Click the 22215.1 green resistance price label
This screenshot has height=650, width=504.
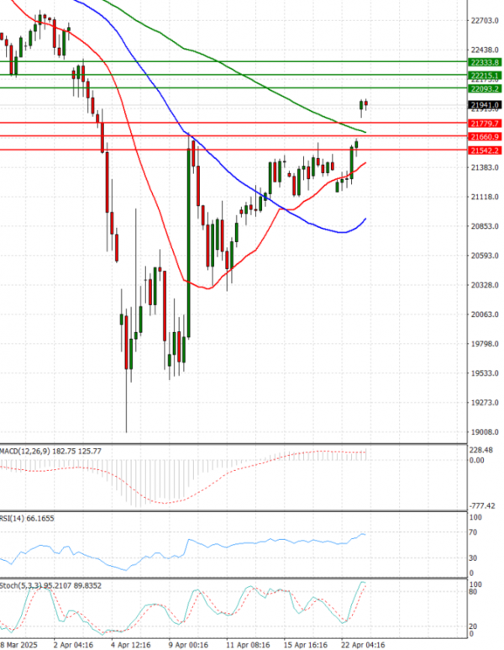pos(485,76)
